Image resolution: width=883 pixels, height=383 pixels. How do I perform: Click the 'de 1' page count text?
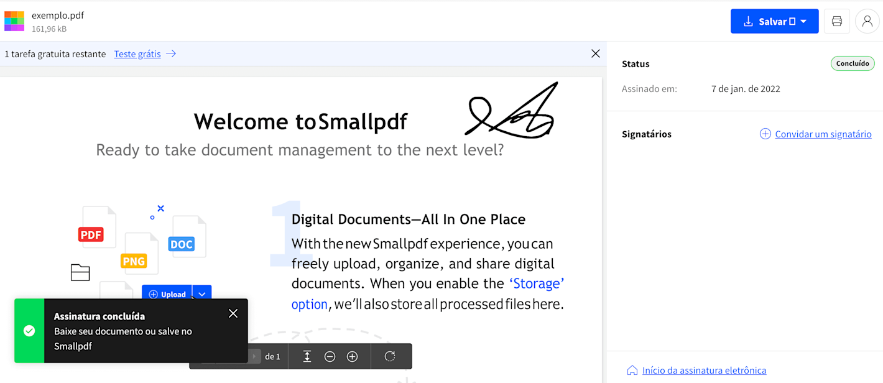pyautogui.click(x=272, y=357)
